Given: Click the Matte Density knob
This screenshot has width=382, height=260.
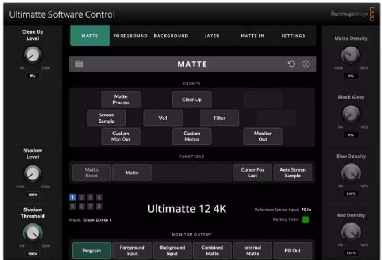Looking at the screenshot, I should [351, 55].
